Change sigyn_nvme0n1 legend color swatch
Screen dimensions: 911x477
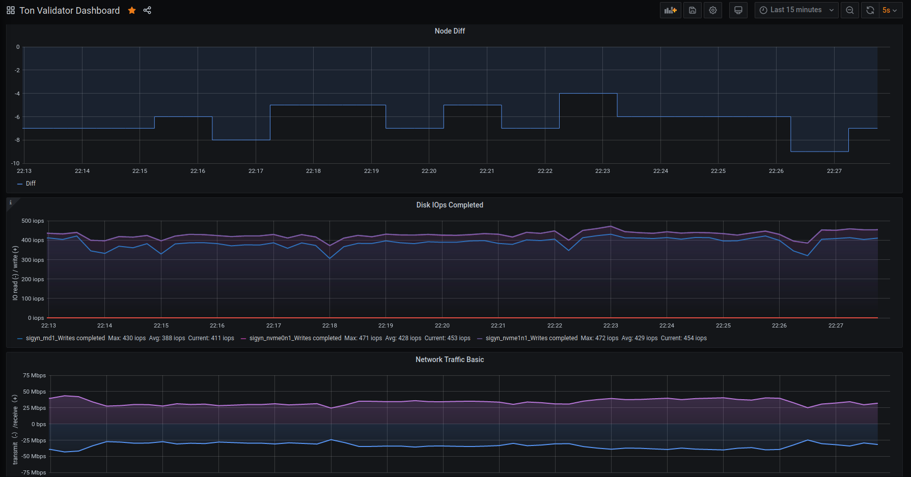[243, 338]
